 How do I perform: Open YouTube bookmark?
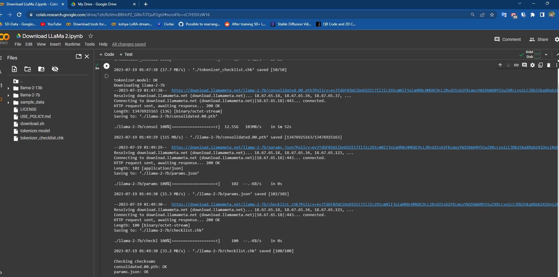pos(51,24)
